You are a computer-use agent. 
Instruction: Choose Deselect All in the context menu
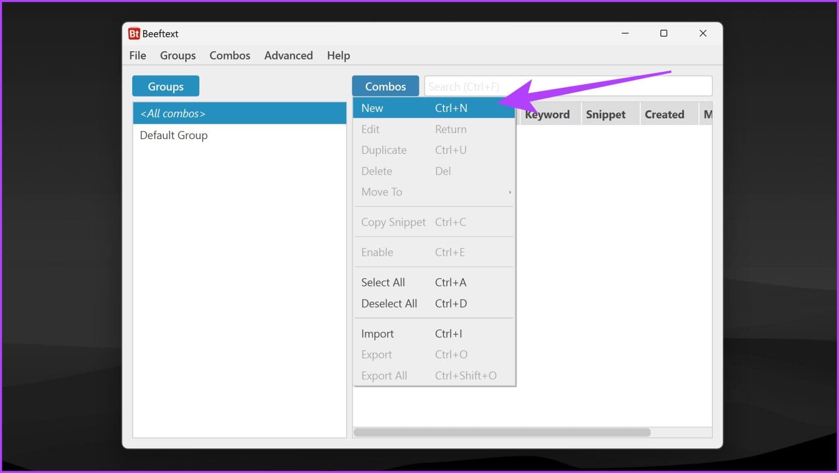(x=389, y=303)
